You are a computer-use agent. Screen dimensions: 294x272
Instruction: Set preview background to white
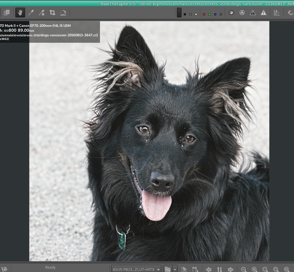196,14
